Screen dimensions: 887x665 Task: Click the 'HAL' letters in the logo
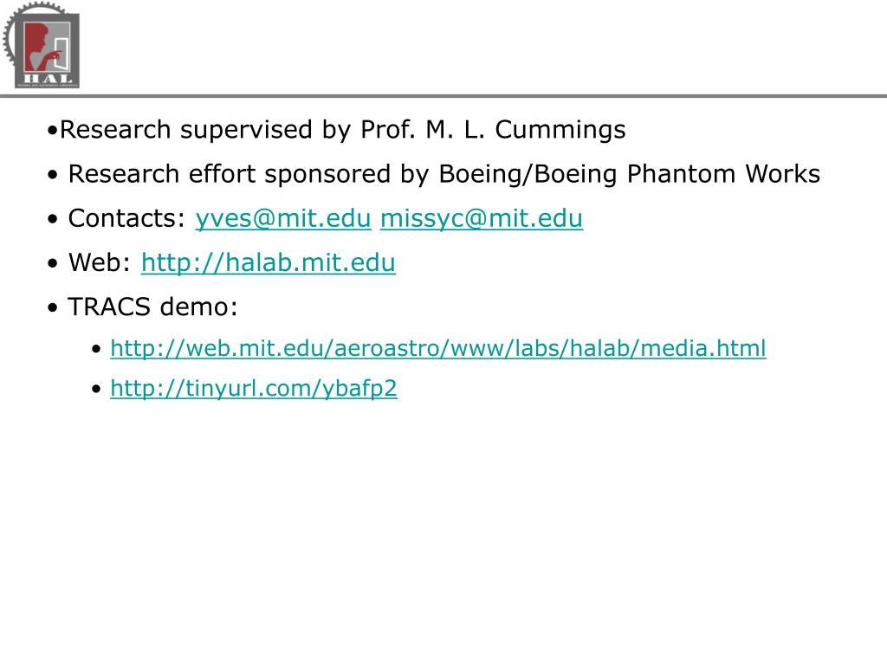[48, 79]
